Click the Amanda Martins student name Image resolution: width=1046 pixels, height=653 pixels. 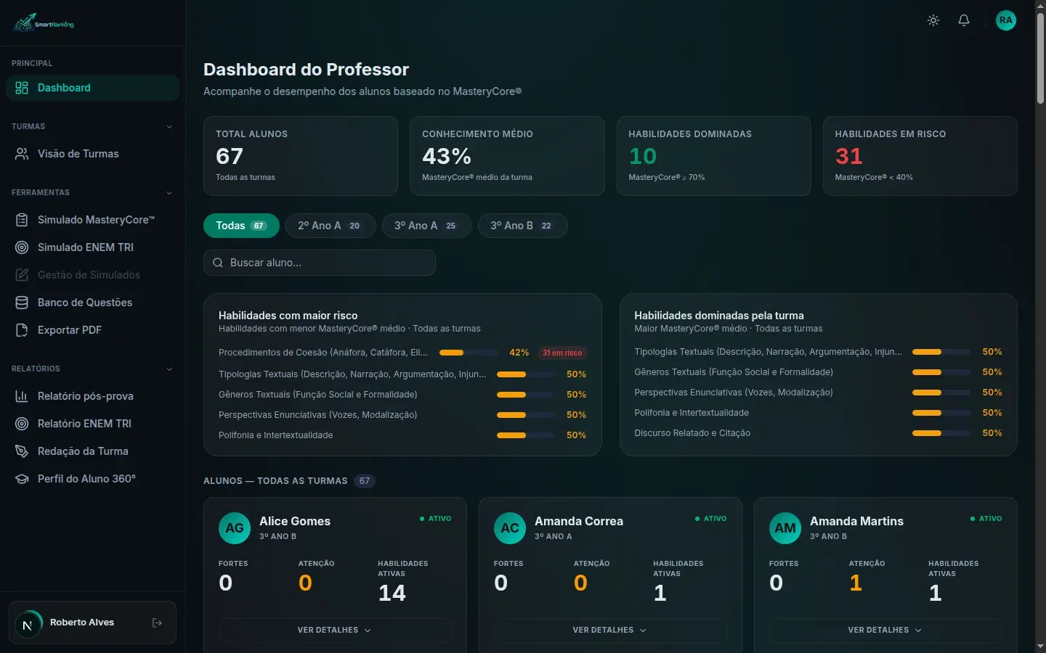[x=856, y=521]
